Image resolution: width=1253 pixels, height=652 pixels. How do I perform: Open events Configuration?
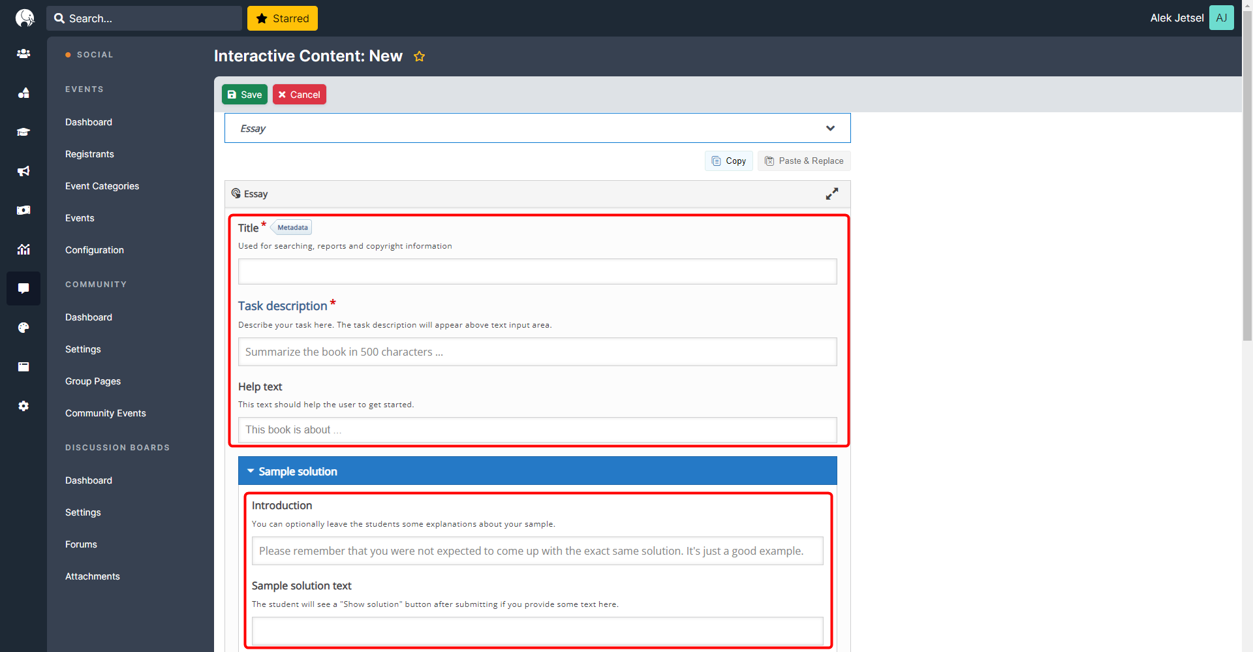95,250
